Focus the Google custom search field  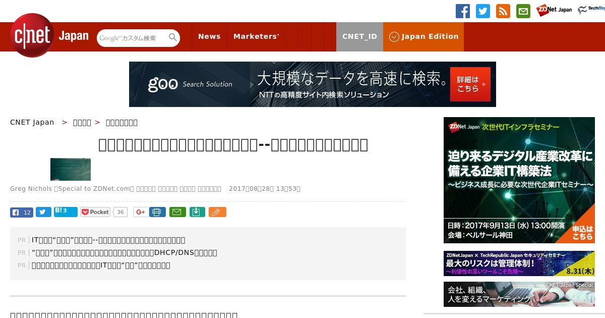point(132,38)
